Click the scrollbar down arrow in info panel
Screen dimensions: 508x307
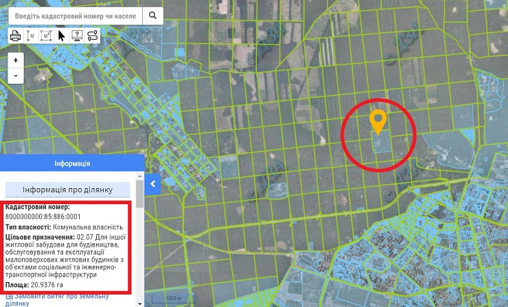pyautogui.click(x=140, y=303)
